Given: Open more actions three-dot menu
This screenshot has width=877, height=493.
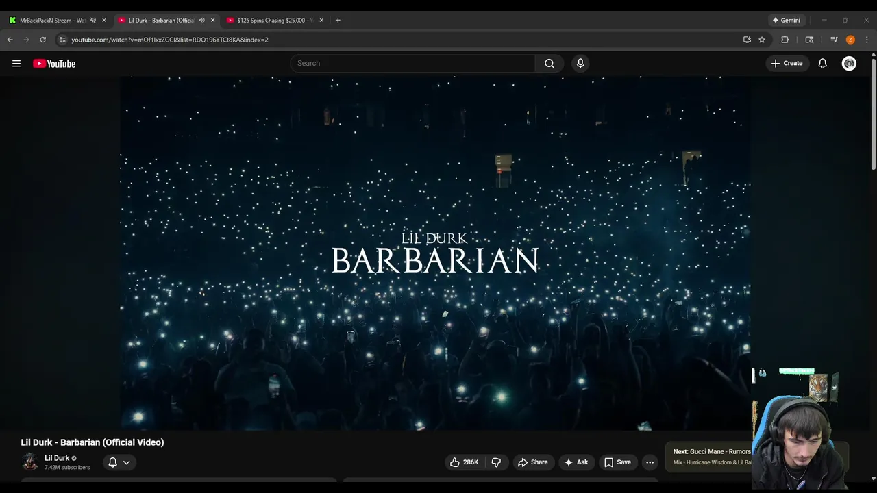Looking at the screenshot, I should (x=650, y=462).
